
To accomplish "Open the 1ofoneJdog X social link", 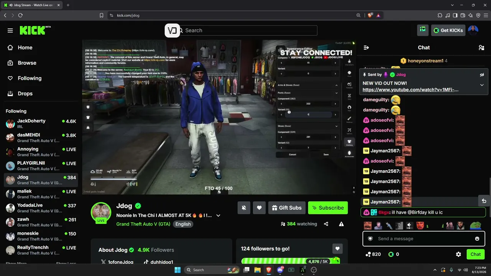I will click(117, 262).
